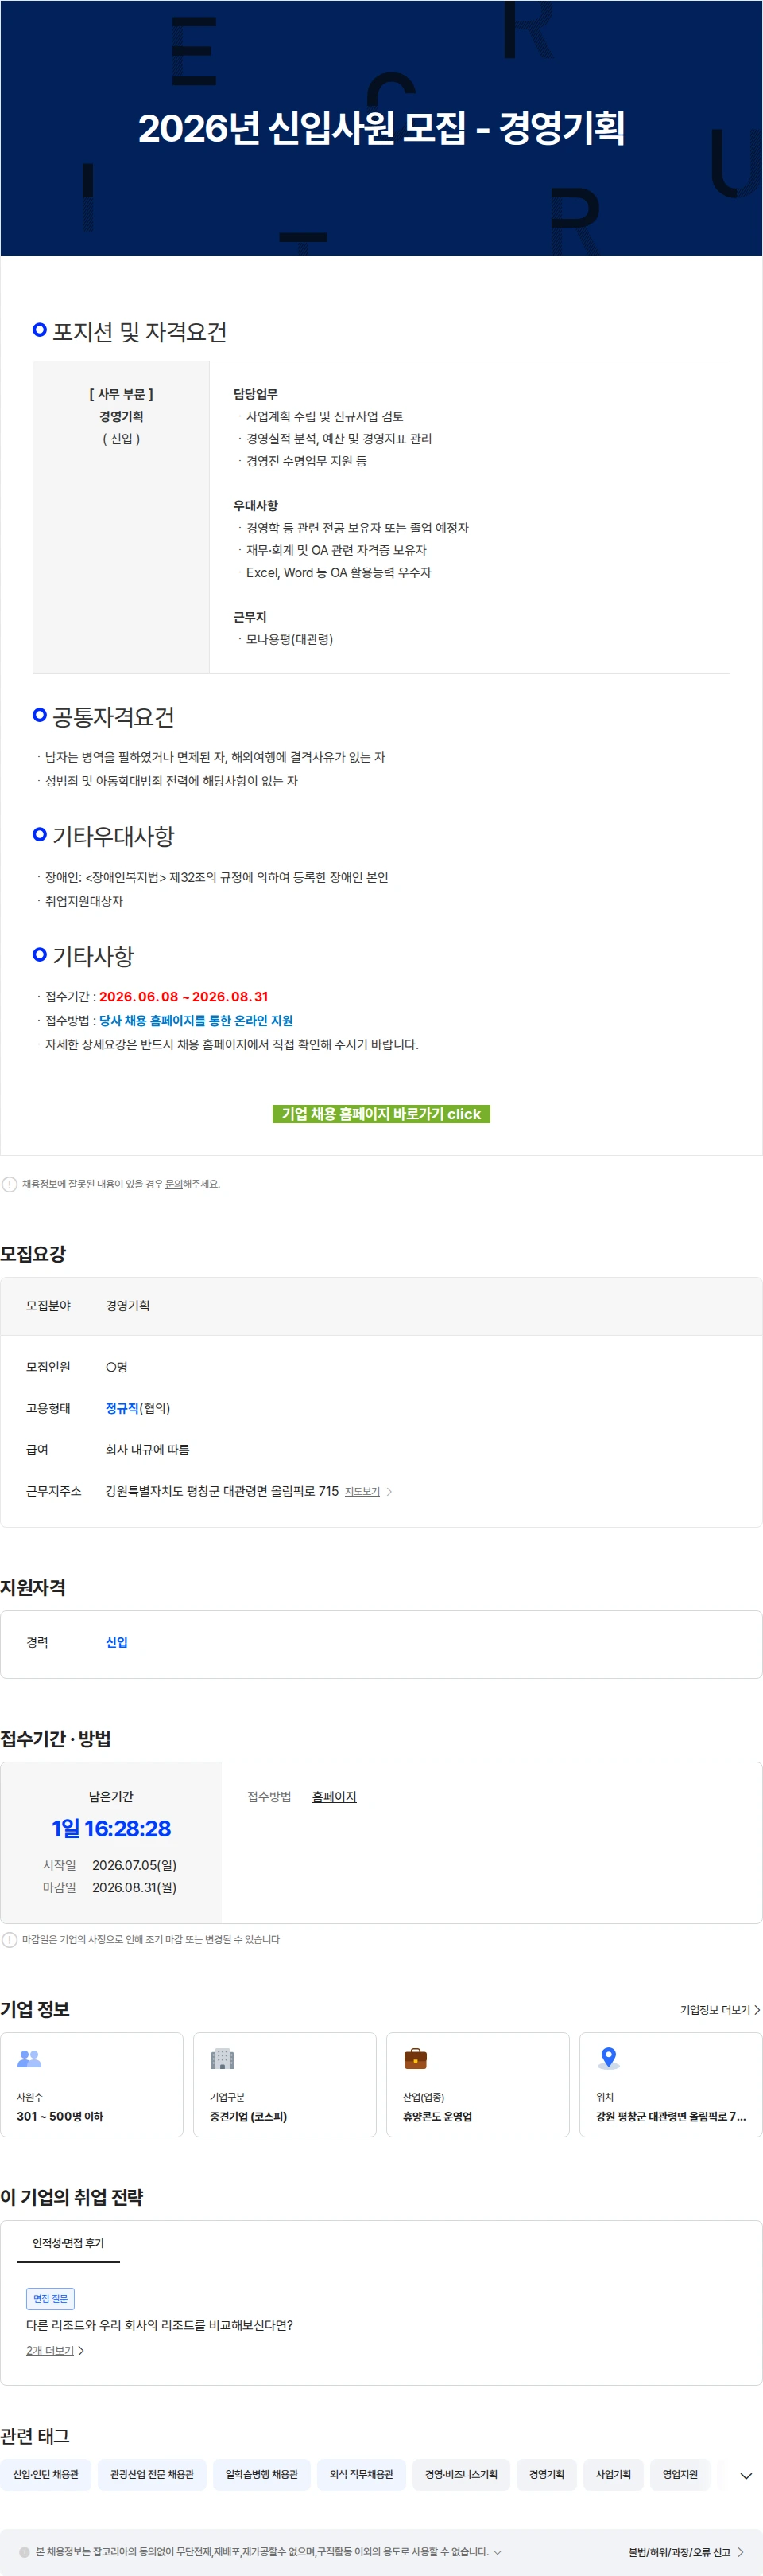763x2576 pixels.
Task: Click the interview question about comparing resorts
Action: pos(160,2325)
